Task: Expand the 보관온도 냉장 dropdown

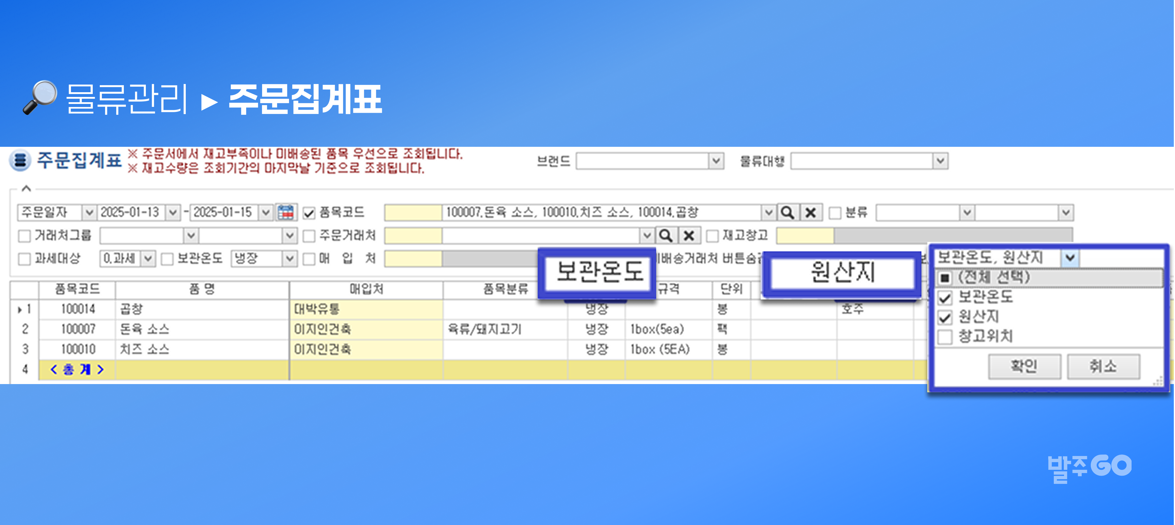Action: tap(289, 259)
